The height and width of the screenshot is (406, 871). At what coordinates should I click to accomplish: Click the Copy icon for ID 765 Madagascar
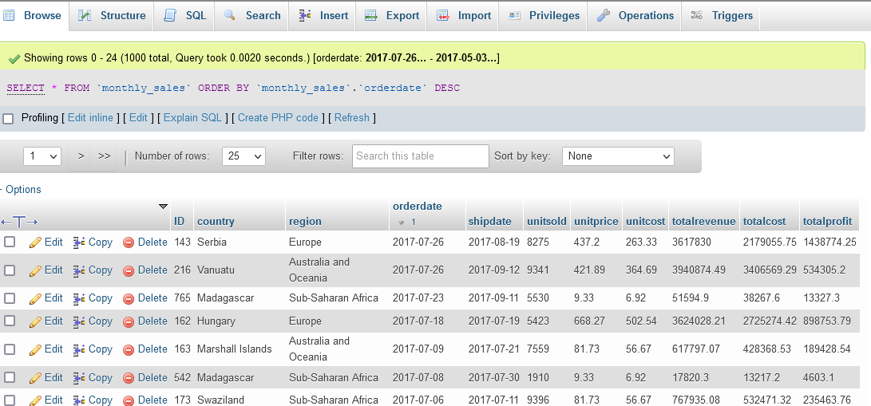click(x=79, y=298)
